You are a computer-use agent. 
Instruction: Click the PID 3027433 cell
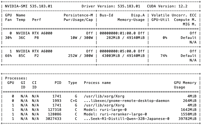point(53,119)
